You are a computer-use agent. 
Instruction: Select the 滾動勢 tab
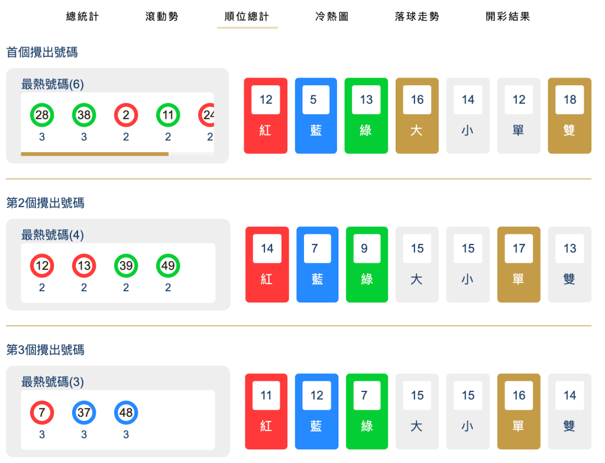click(161, 17)
